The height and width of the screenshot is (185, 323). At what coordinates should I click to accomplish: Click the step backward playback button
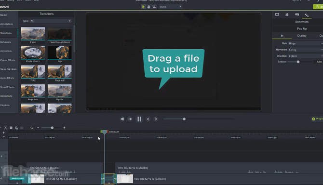pyautogui.click(x=122, y=119)
